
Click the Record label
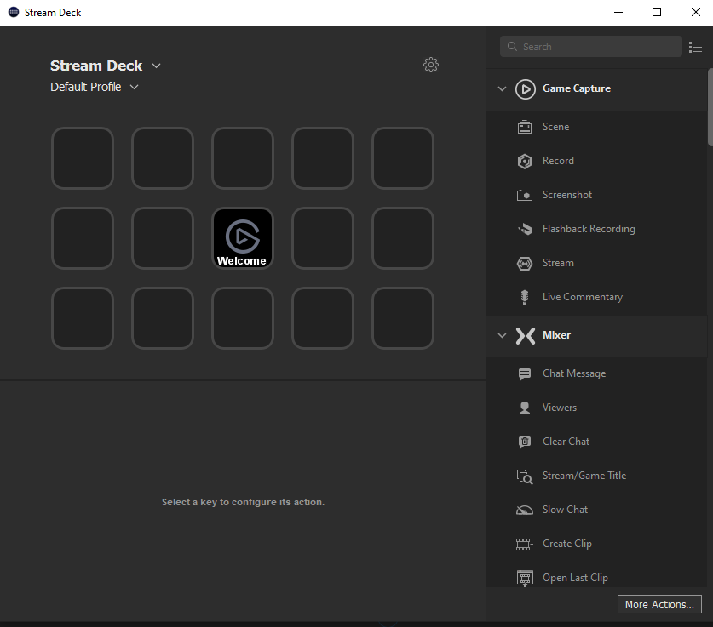point(558,161)
